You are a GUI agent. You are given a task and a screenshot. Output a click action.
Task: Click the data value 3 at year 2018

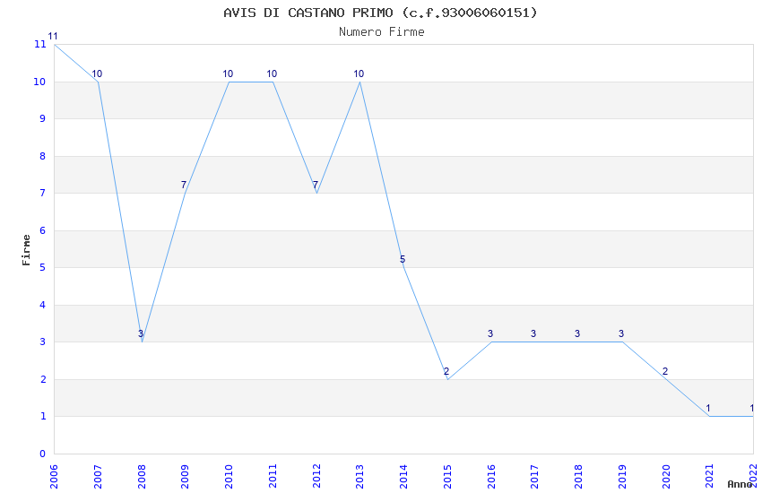[x=577, y=333]
